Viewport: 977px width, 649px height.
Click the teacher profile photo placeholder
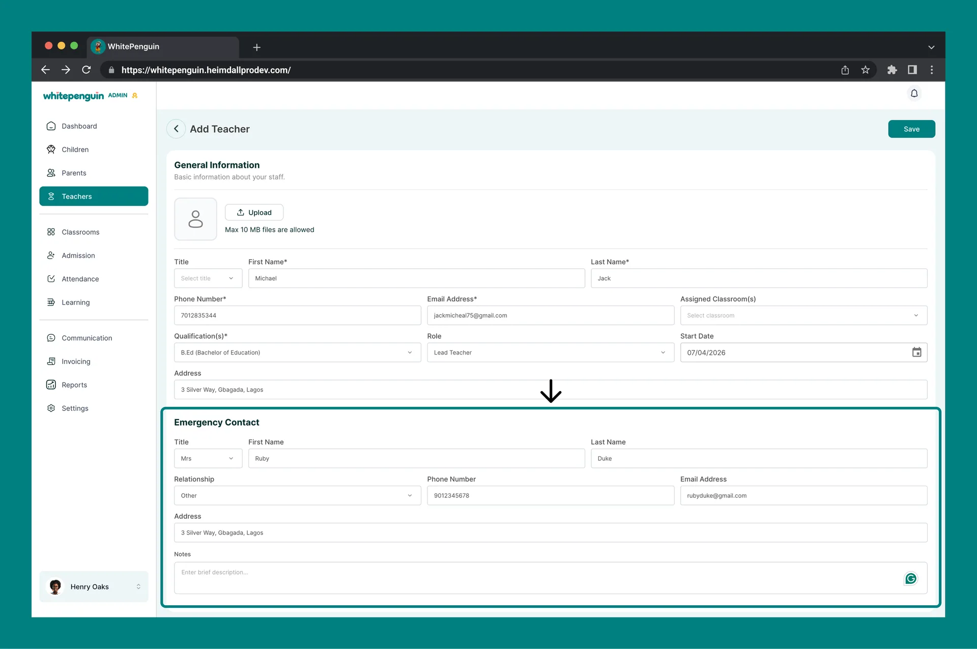(195, 219)
